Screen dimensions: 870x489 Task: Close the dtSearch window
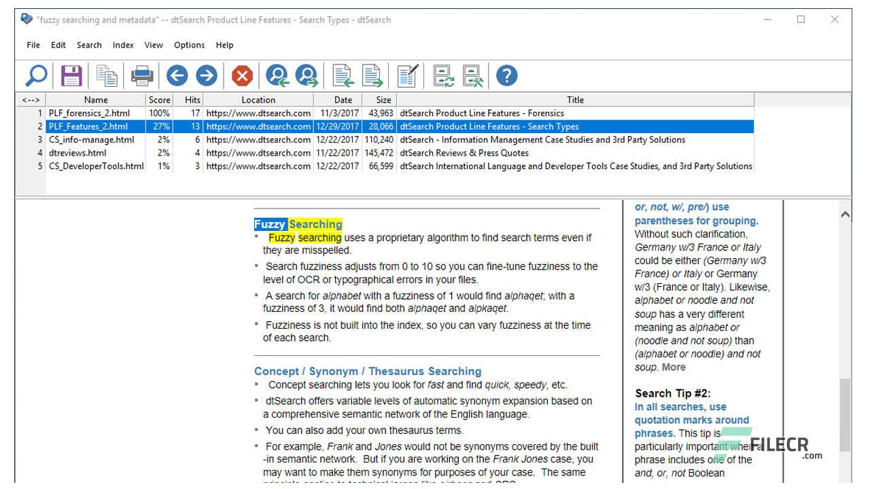(x=835, y=20)
